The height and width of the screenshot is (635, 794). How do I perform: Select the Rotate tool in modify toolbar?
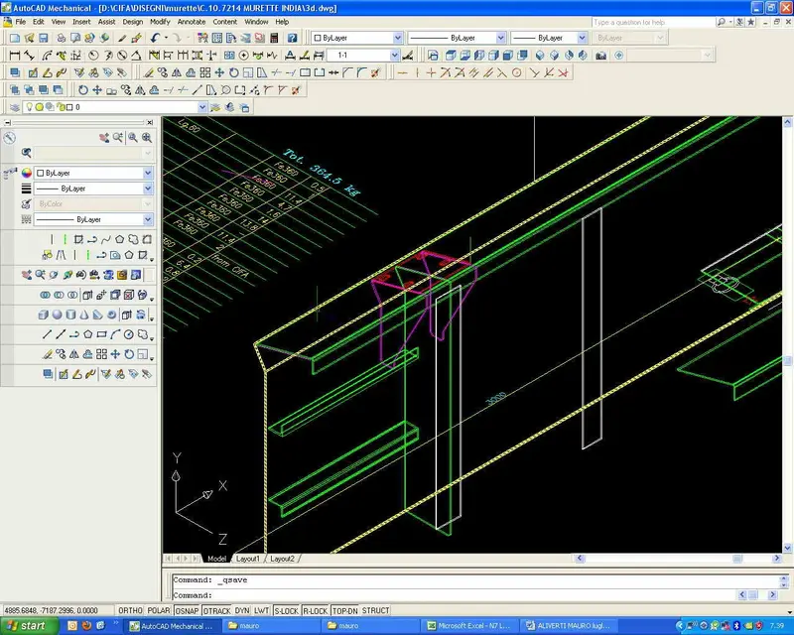coord(233,72)
